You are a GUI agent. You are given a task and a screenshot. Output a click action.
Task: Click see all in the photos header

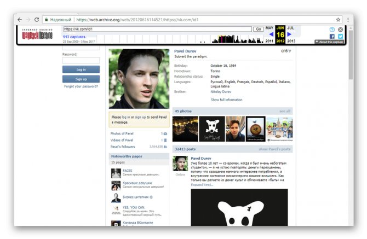(x=285, y=111)
